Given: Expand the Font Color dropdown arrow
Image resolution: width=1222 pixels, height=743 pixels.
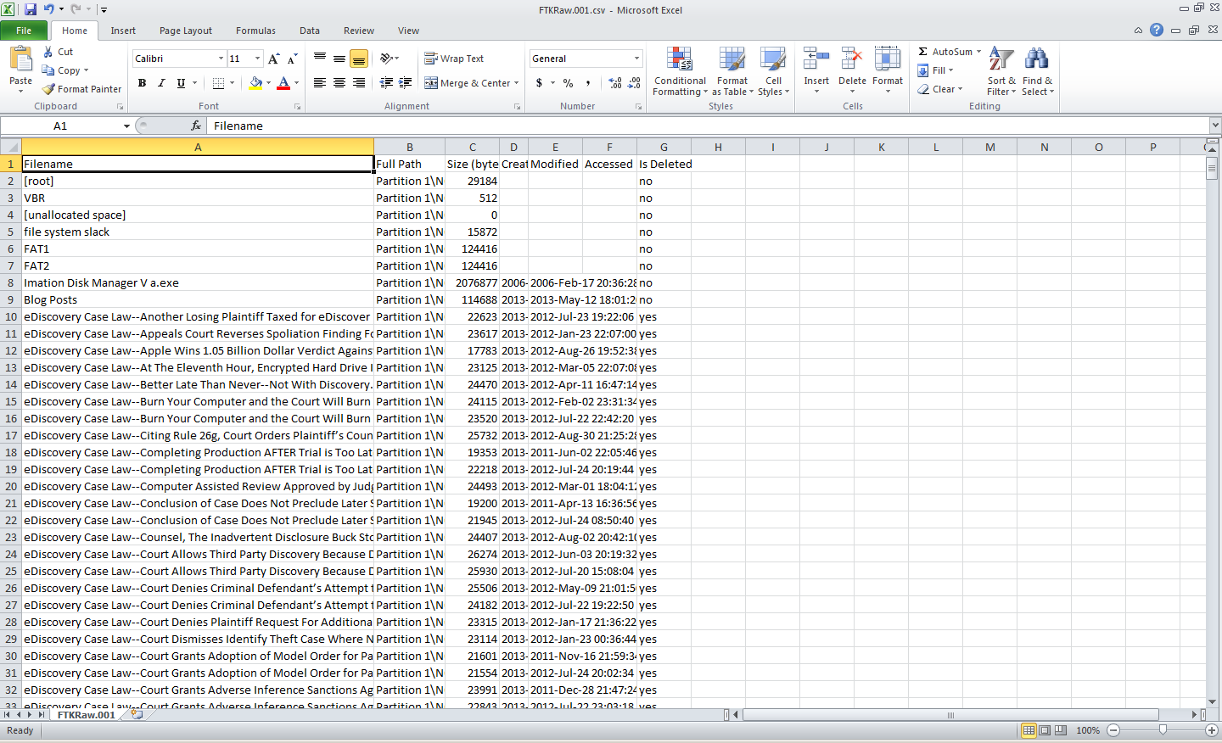Looking at the screenshot, I should pyautogui.click(x=296, y=83).
